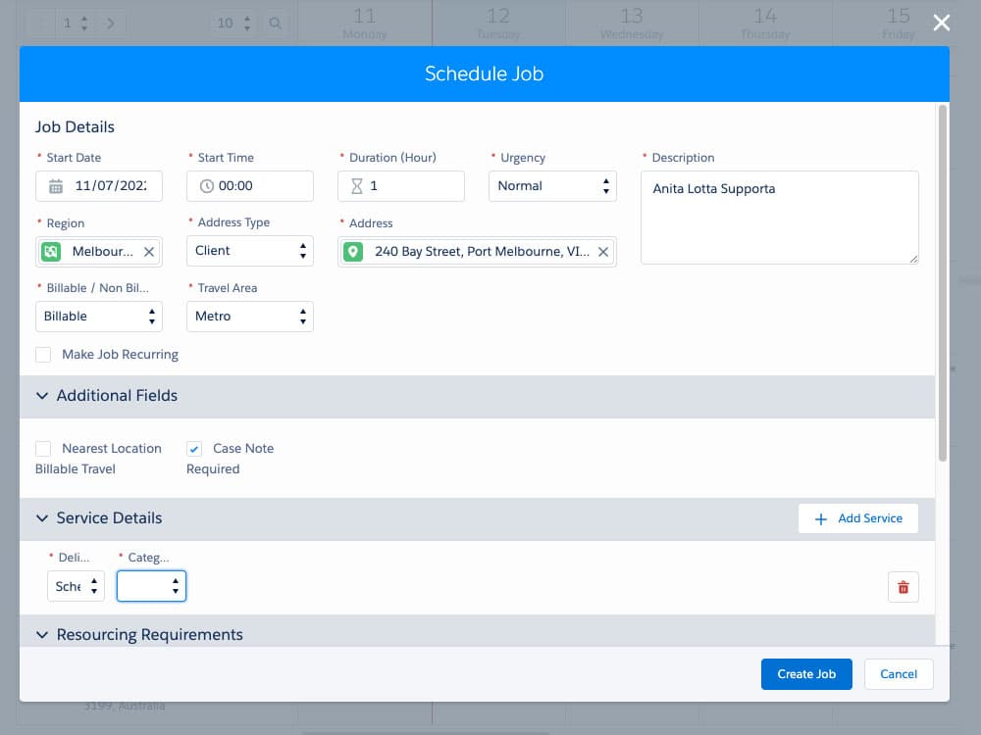This screenshot has width=981, height=735.
Task: Open the Billable / Non Billable dropdown
Action: click(x=99, y=317)
